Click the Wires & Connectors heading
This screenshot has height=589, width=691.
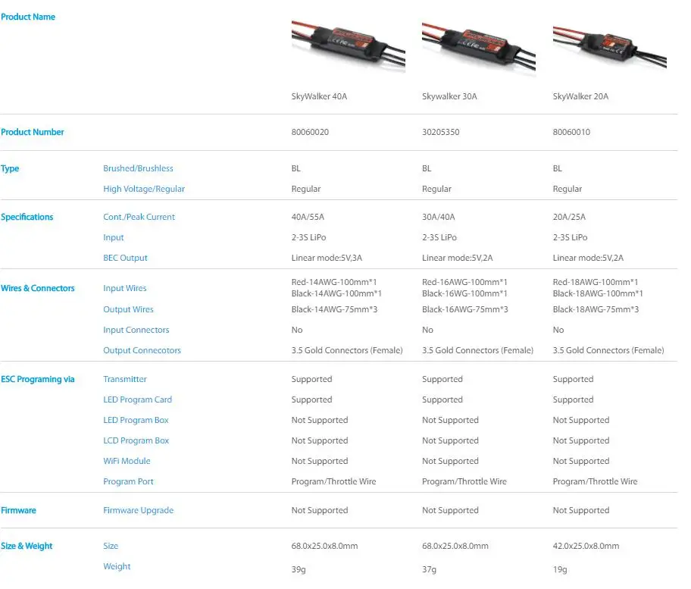pos(37,288)
